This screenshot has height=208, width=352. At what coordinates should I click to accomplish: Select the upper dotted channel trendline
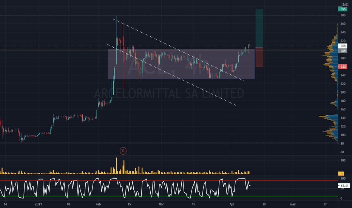[179, 50]
